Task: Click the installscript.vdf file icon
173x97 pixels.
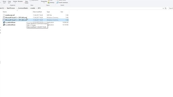Action: pyautogui.click(x=4, y=15)
